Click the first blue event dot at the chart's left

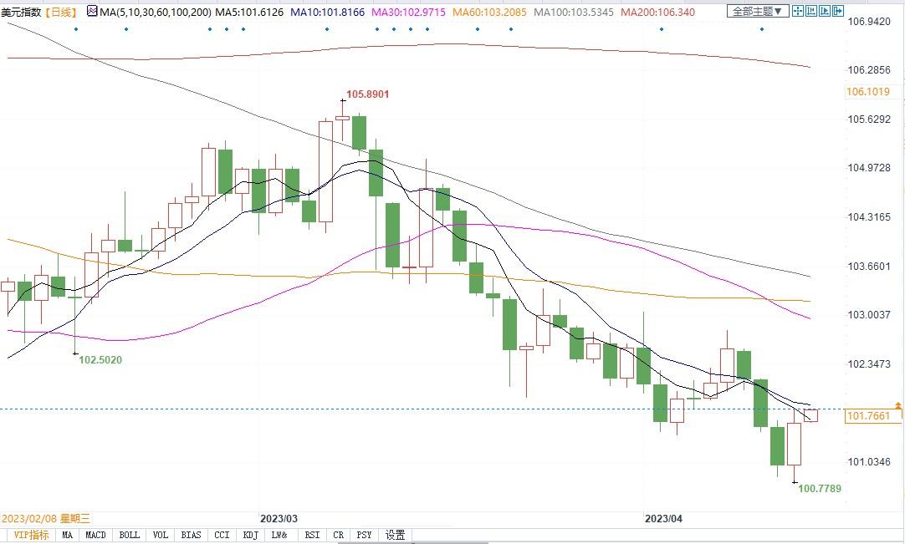click(x=75, y=29)
